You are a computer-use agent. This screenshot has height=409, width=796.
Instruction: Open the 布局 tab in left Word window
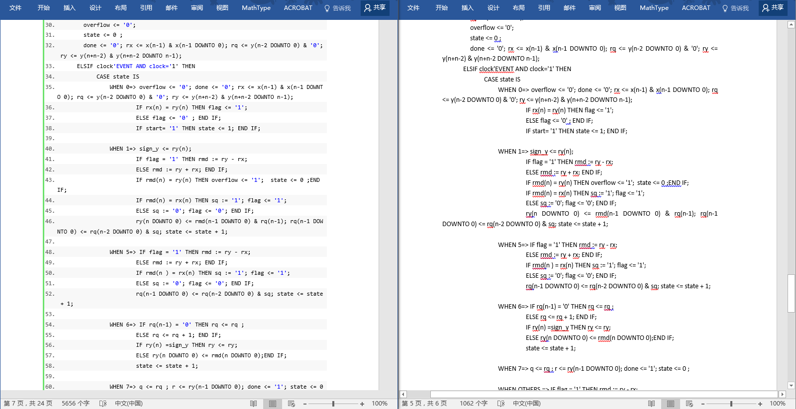[120, 8]
